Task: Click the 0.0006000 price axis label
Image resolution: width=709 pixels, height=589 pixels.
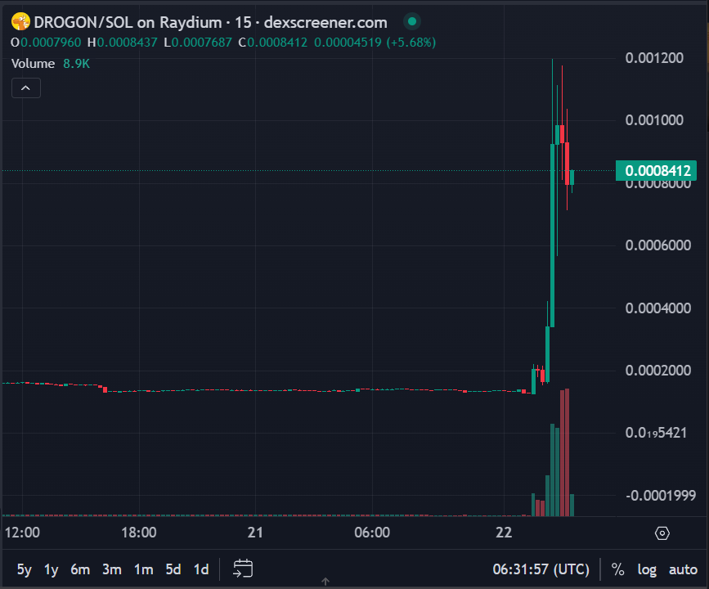Action: 658,245
